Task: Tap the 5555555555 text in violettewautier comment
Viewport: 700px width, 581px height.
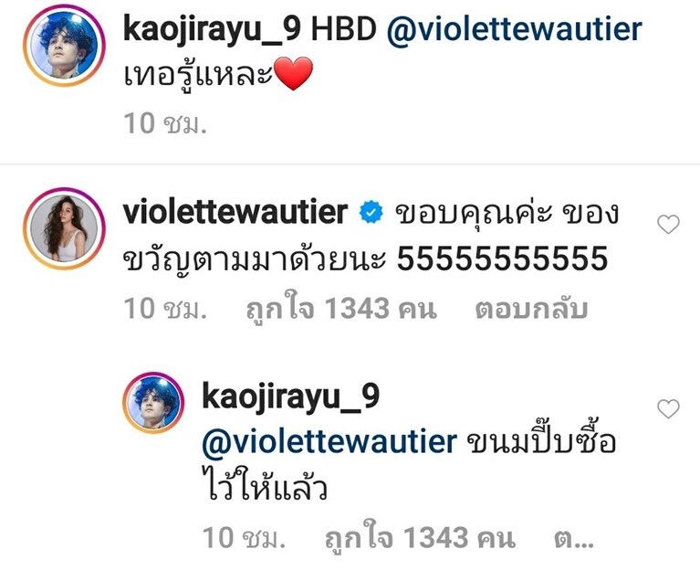Action: pyautogui.click(x=502, y=259)
